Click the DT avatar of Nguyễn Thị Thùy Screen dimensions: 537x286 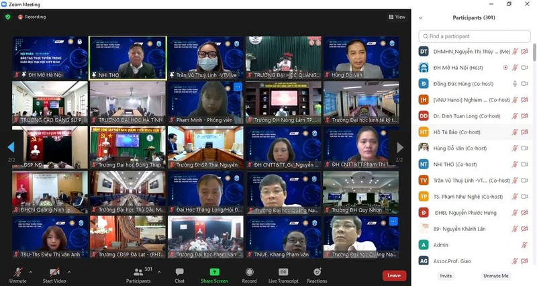(x=424, y=52)
